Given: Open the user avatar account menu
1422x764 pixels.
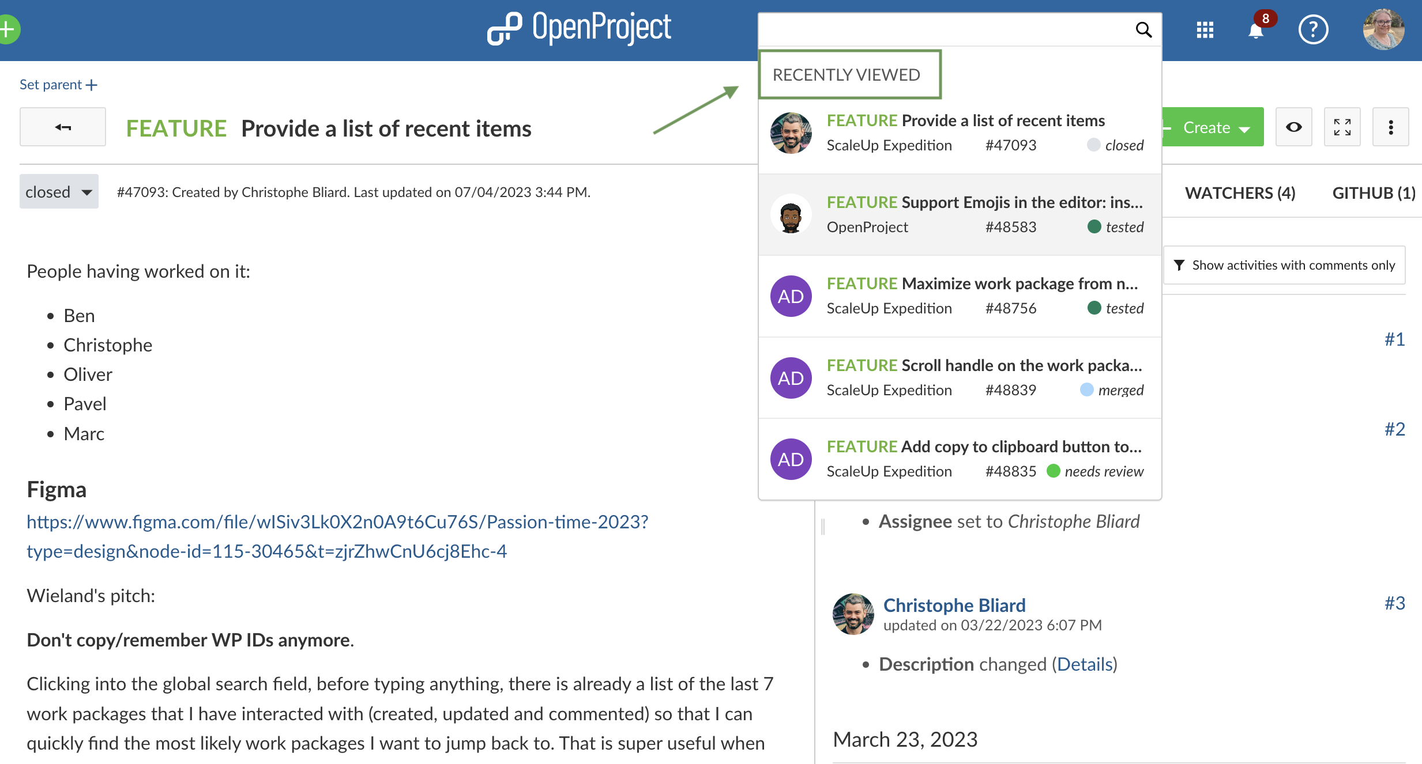Looking at the screenshot, I should tap(1383, 30).
